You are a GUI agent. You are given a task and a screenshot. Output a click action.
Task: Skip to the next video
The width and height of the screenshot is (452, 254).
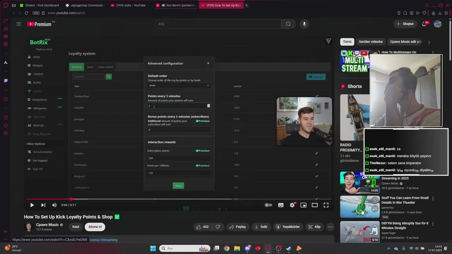click(x=43, y=205)
